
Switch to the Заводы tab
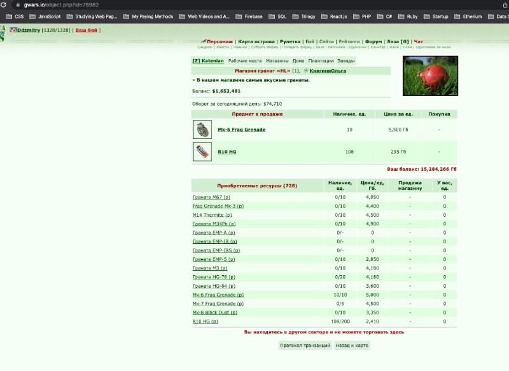point(346,60)
